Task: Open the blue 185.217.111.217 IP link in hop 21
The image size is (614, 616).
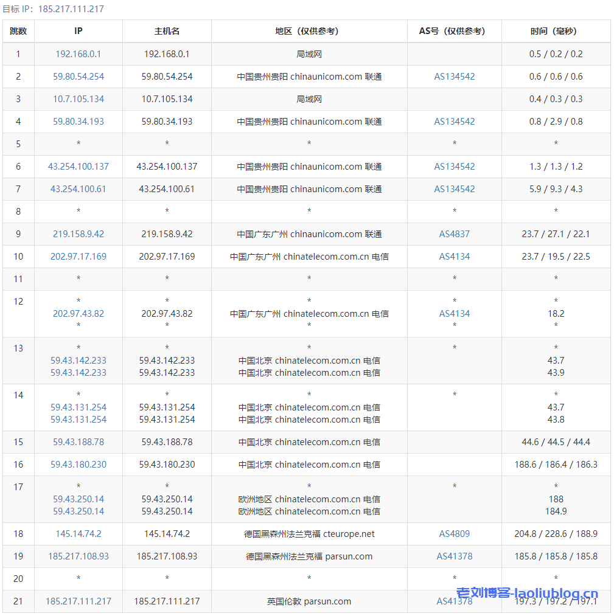Action: tap(78, 601)
